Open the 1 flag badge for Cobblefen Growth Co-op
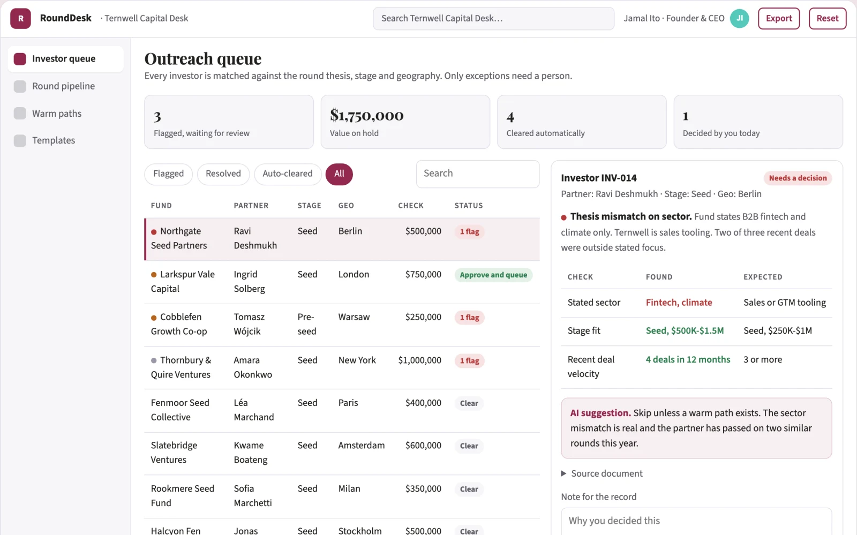The width and height of the screenshot is (857, 535). (x=470, y=318)
